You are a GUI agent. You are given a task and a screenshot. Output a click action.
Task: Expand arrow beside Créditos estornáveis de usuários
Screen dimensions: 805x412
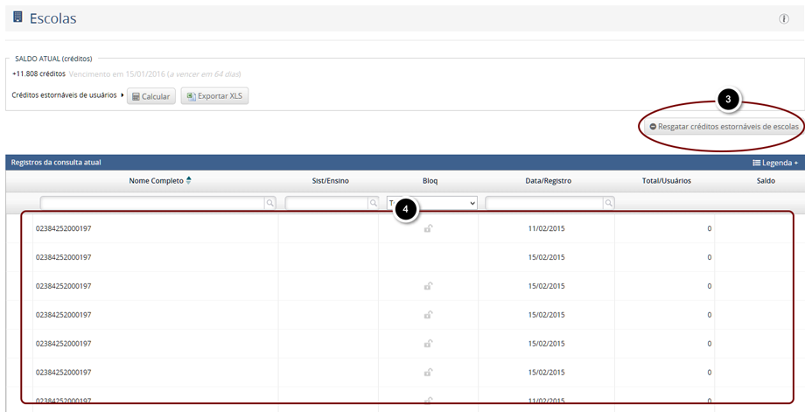pos(122,95)
